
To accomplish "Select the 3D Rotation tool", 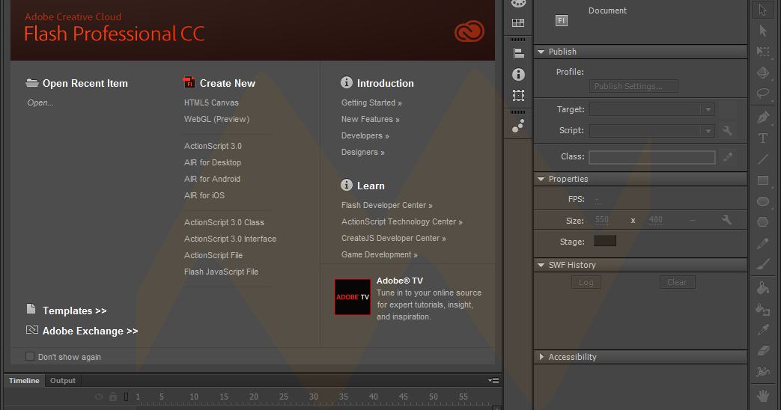I will [762, 72].
